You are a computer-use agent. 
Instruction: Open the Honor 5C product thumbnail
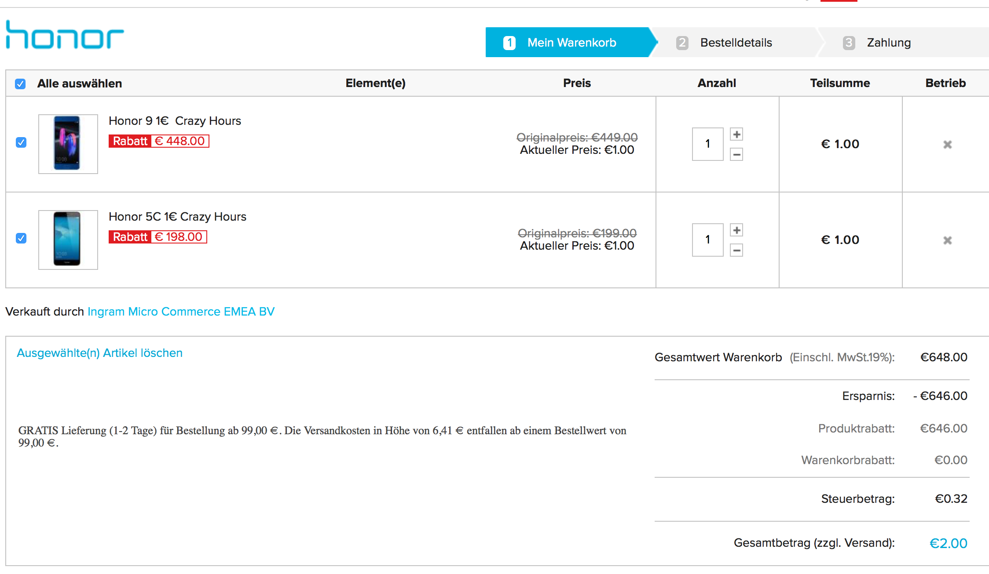[68, 240]
